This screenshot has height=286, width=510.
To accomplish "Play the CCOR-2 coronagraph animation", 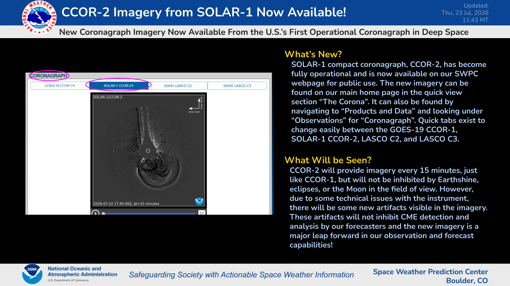I will coord(95,213).
